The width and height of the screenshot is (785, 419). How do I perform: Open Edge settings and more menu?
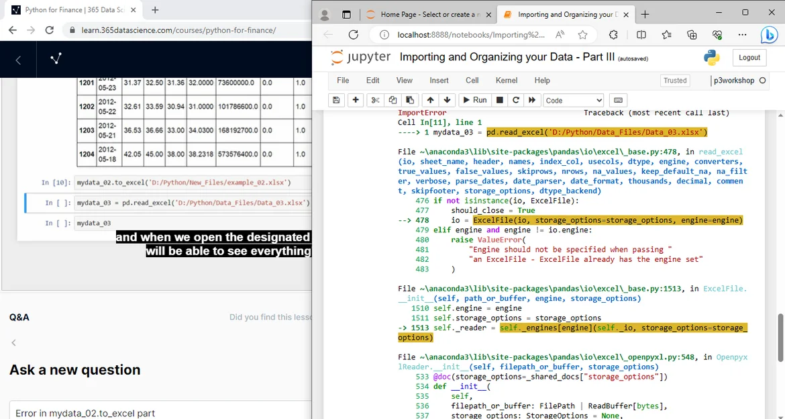coord(741,35)
